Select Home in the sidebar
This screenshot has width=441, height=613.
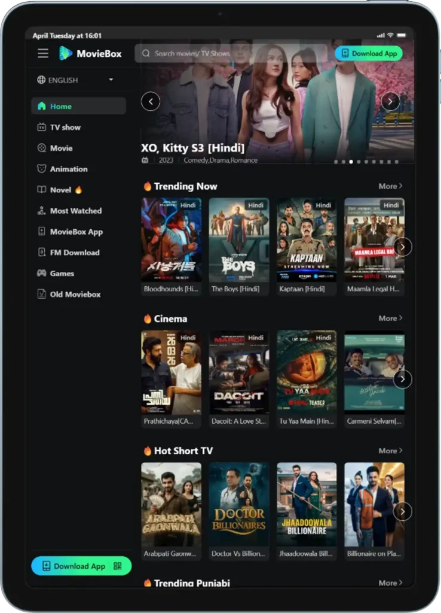78,106
